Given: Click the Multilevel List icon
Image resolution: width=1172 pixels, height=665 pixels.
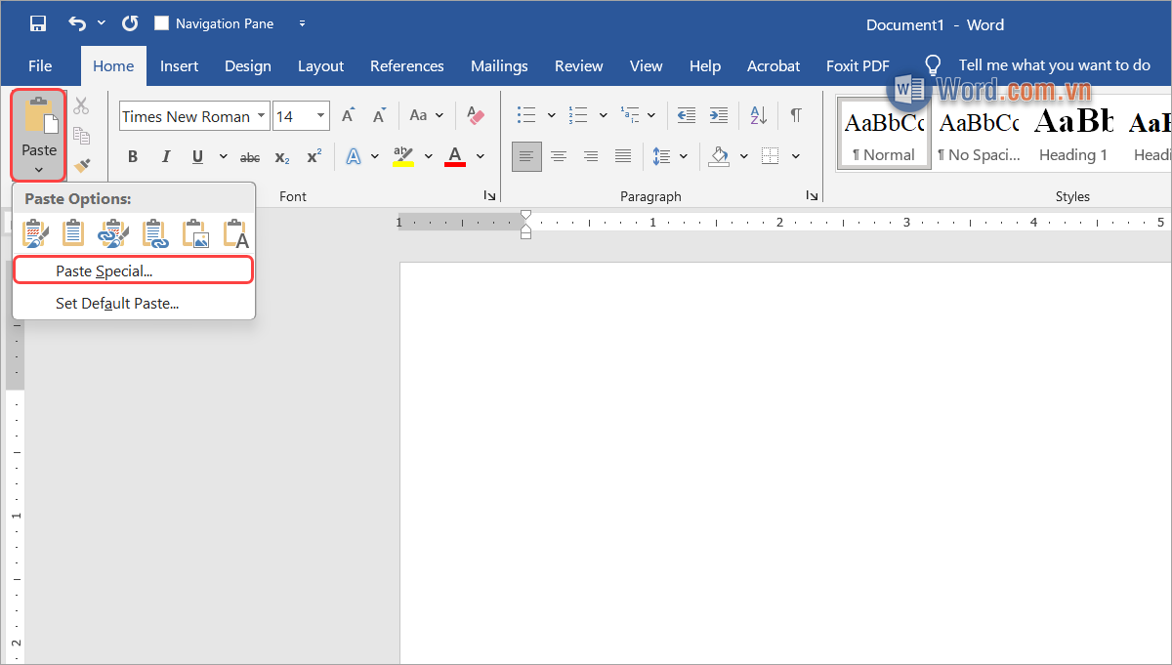Looking at the screenshot, I should point(630,115).
